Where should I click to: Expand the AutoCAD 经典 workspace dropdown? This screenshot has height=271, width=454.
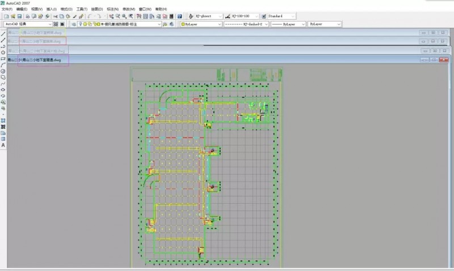pos(49,24)
